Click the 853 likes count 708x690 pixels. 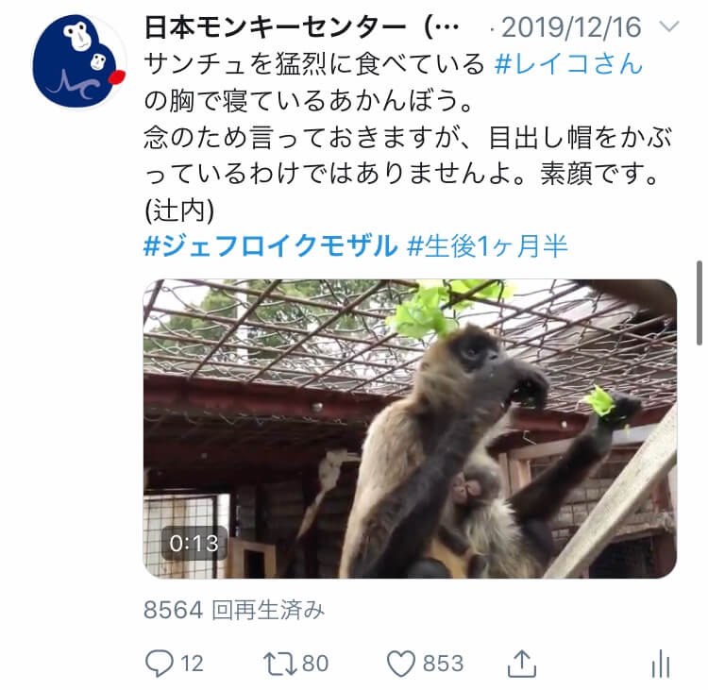coord(443,664)
